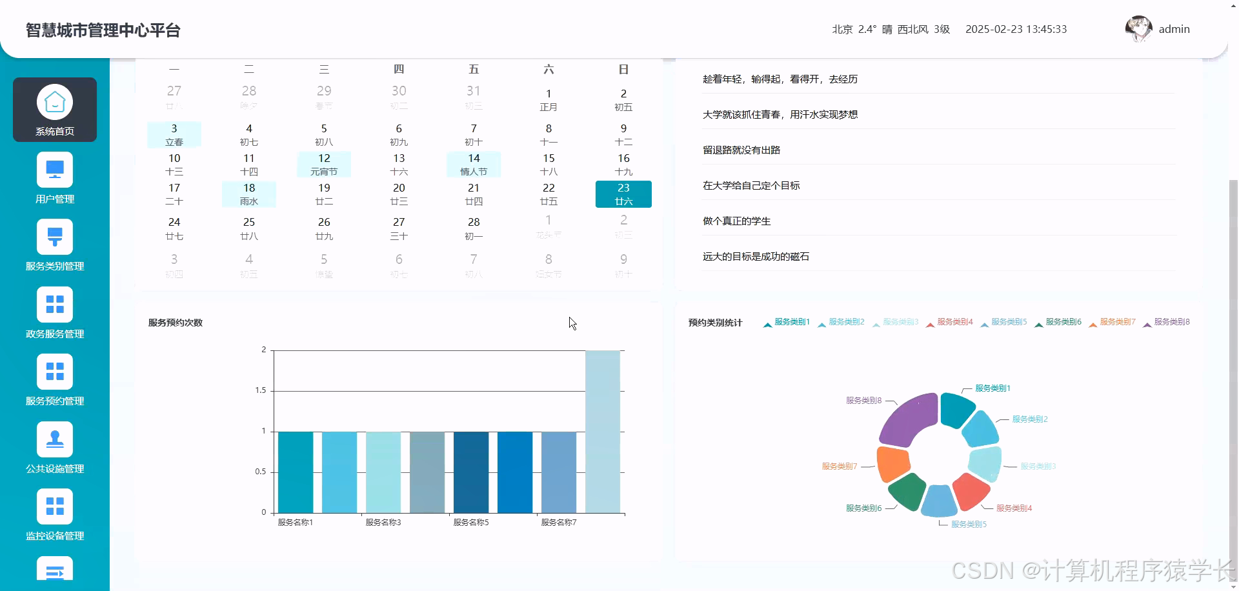Select previous-month date 27 in calendar
Image resolution: width=1239 pixels, height=591 pixels.
(x=174, y=97)
